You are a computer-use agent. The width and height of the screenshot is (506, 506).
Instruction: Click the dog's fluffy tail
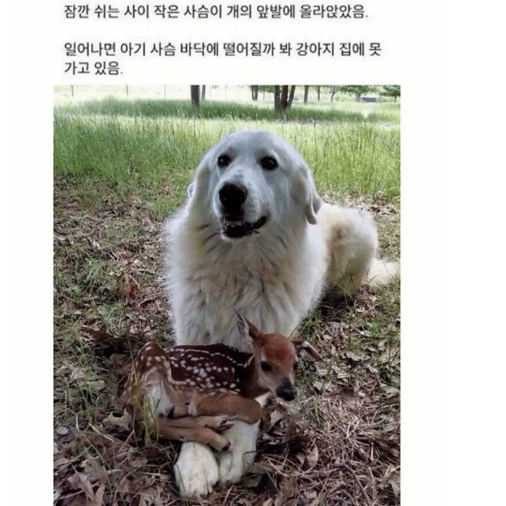[382, 271]
